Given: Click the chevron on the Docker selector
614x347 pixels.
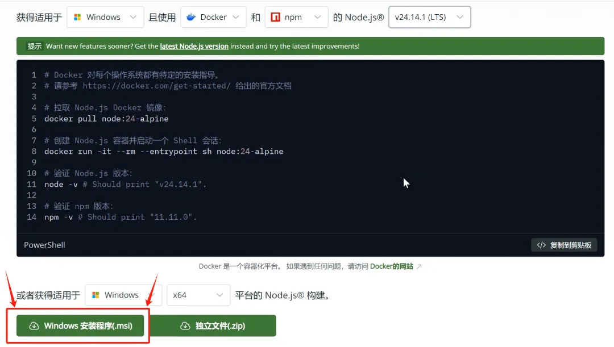Looking at the screenshot, I should click(236, 17).
